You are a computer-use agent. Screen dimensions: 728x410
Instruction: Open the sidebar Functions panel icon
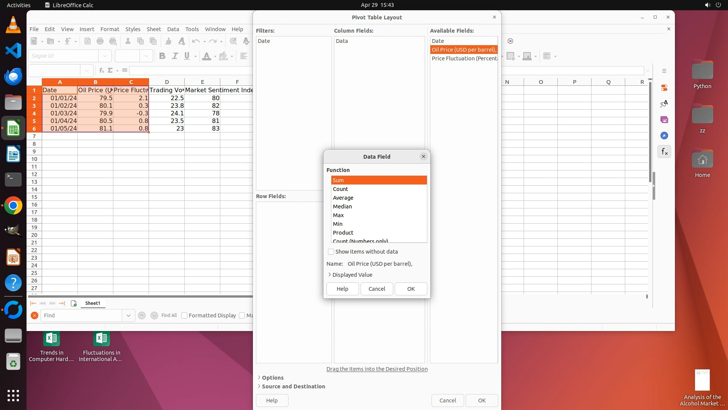pyautogui.click(x=664, y=152)
